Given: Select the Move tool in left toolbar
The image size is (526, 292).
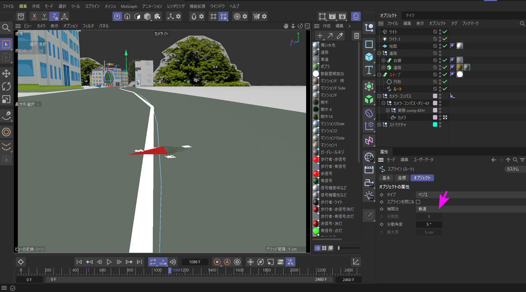Looking at the screenshot, I should [6, 73].
